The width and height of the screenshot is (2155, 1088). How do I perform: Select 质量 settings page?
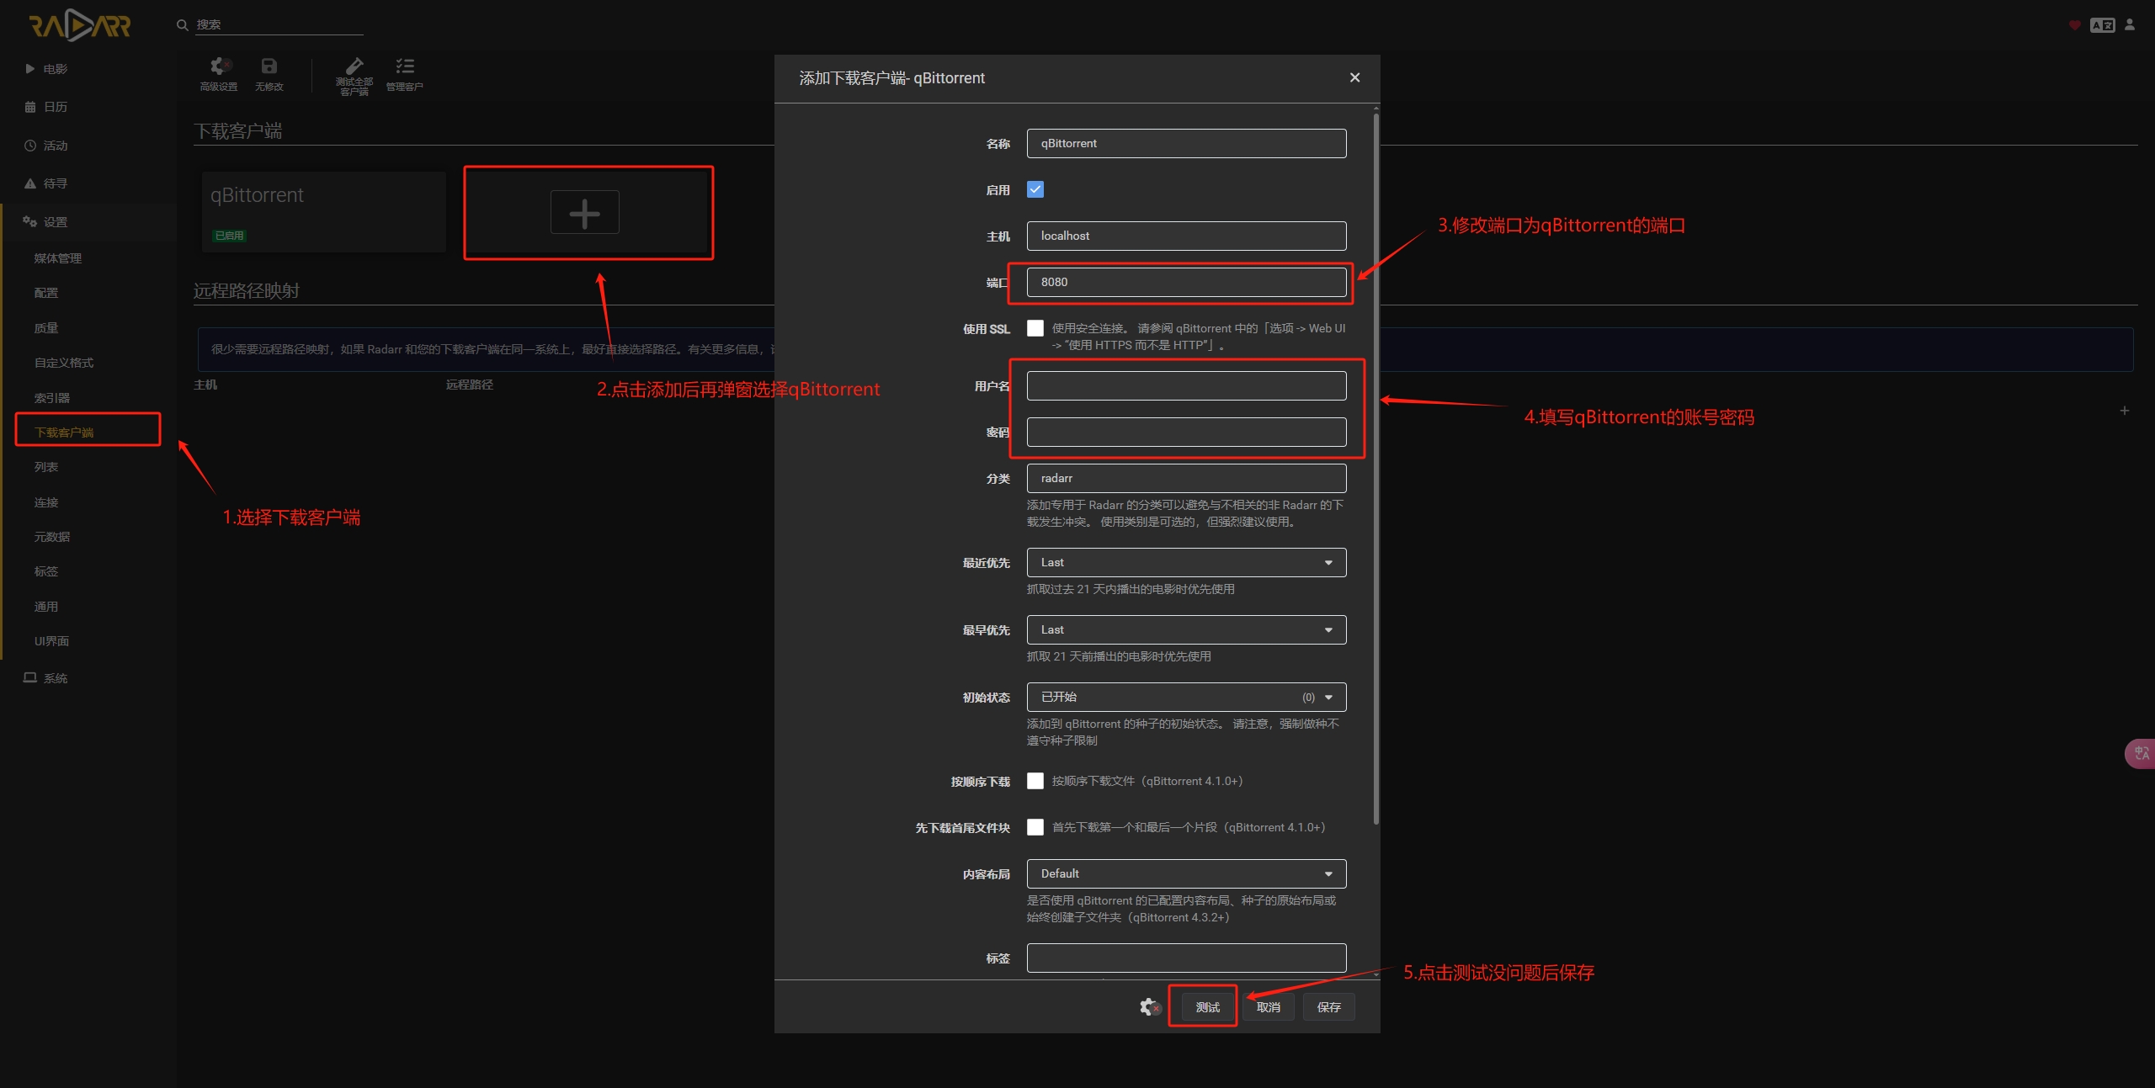point(46,328)
